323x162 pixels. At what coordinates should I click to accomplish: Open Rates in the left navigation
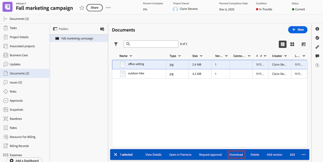[x=25, y=128]
